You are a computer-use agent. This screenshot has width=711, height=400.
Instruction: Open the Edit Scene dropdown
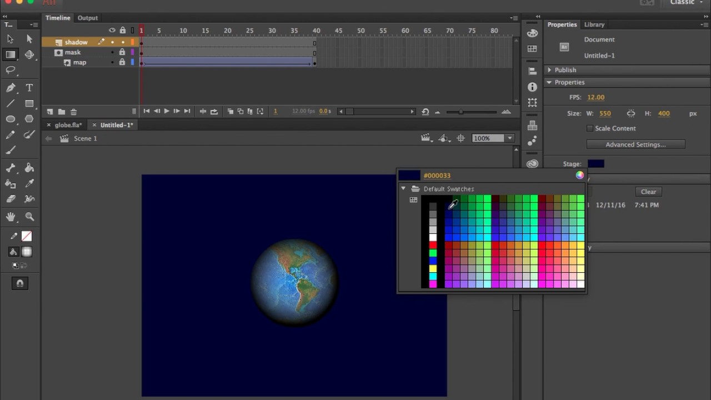point(427,138)
